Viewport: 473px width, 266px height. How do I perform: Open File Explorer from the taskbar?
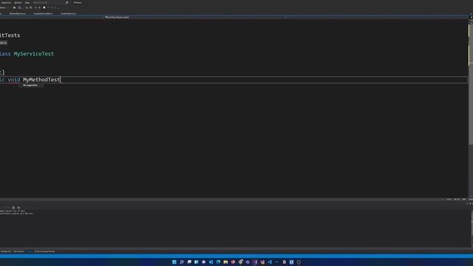point(225,262)
